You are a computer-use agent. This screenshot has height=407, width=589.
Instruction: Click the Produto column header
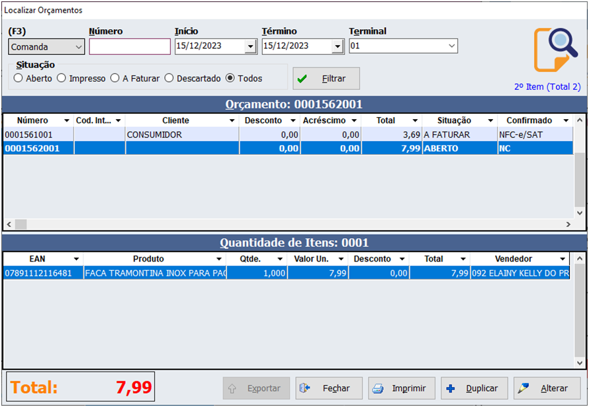(x=148, y=259)
